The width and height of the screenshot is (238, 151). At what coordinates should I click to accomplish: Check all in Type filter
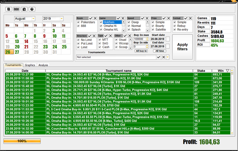pos(106,36)
